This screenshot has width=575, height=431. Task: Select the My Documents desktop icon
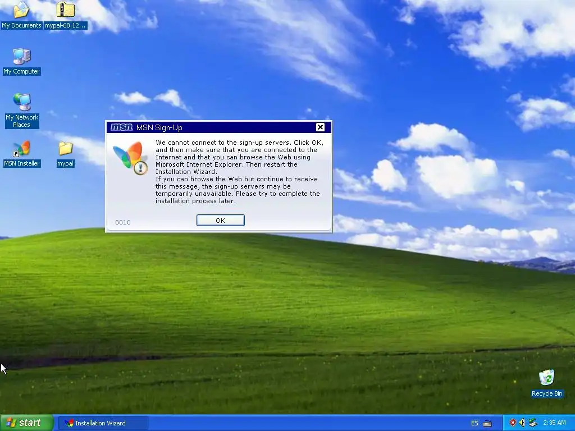[21, 15]
